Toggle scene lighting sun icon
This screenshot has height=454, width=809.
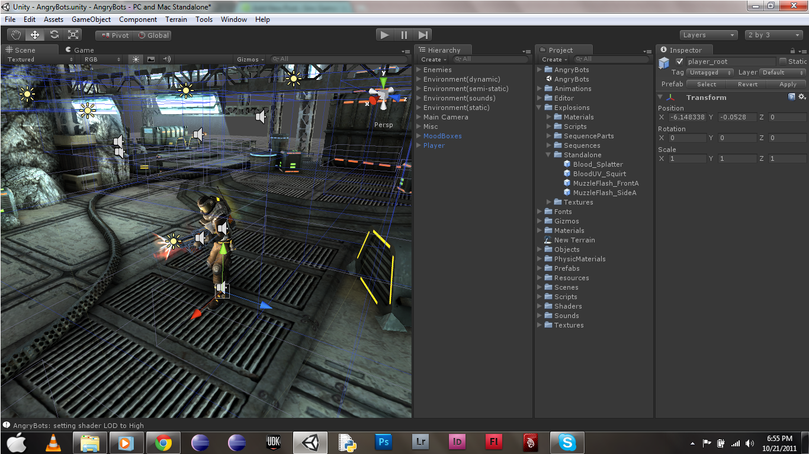(x=136, y=59)
